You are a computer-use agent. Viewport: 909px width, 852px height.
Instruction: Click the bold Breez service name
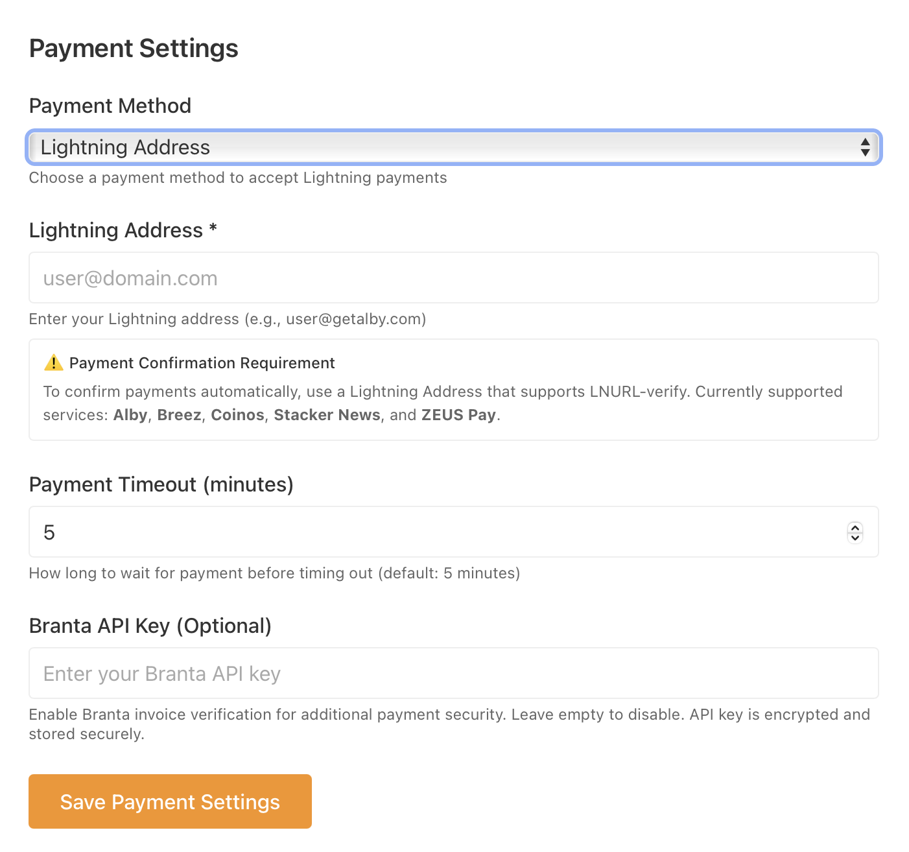(179, 415)
